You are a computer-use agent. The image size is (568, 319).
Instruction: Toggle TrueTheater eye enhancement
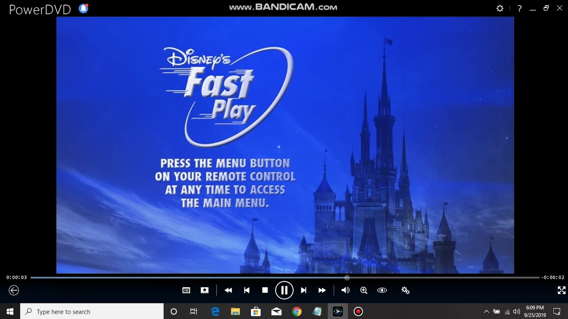click(x=382, y=290)
